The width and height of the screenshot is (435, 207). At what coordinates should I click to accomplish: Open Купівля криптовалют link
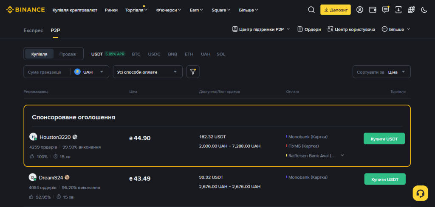tap(75, 10)
